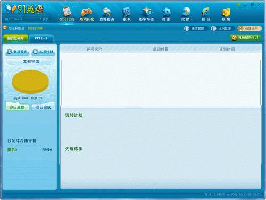
Task: Open 本书计划 with clock icon
Action: coord(44,52)
